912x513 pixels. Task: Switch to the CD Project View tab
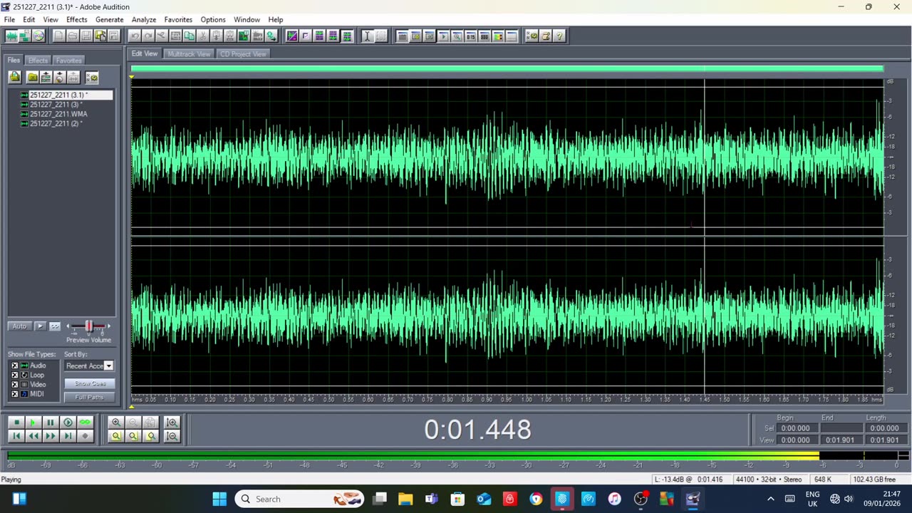pos(243,54)
